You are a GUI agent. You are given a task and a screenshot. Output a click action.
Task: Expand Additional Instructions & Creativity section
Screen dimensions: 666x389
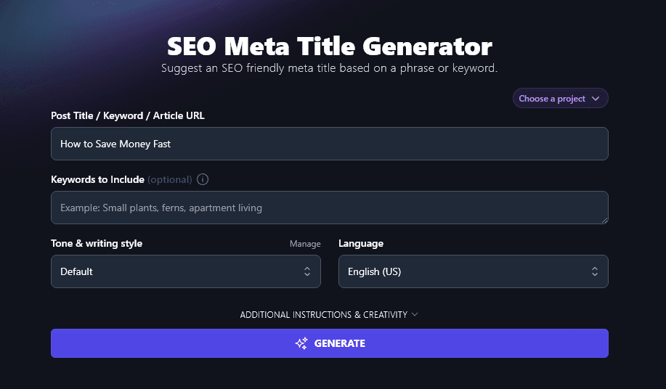[324, 315]
